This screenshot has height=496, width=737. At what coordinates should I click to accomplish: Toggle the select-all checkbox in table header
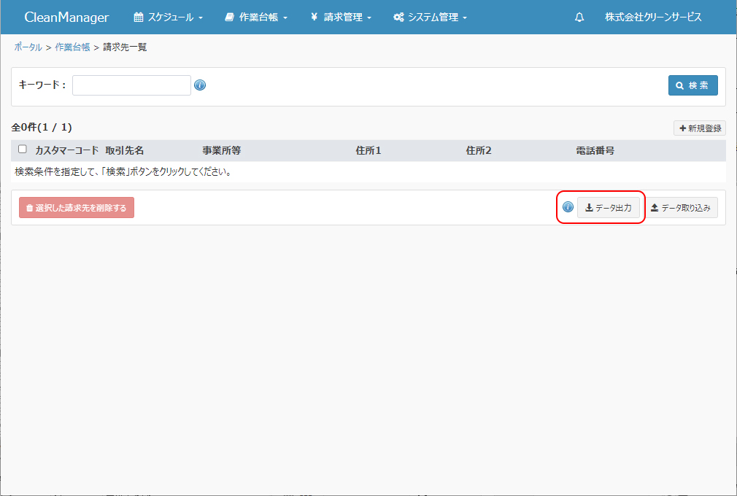pos(23,150)
